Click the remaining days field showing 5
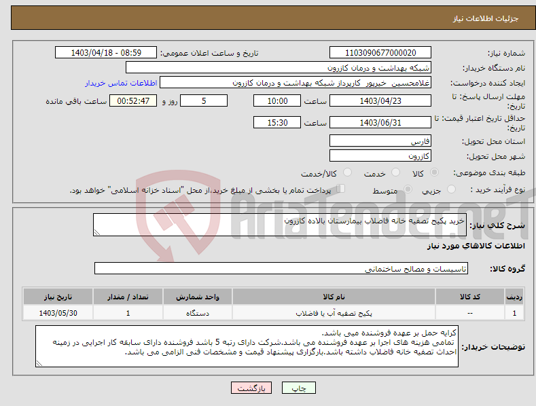 204,100
